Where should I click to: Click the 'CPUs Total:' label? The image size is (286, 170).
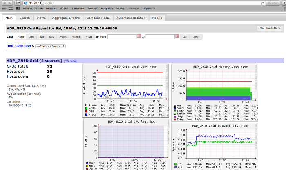[x=18, y=66]
